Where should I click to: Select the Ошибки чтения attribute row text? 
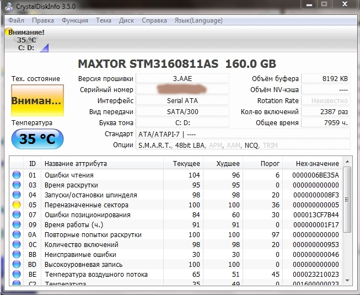(x=69, y=175)
